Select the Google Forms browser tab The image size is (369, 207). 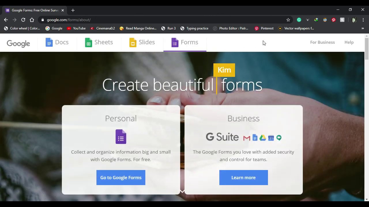click(35, 10)
